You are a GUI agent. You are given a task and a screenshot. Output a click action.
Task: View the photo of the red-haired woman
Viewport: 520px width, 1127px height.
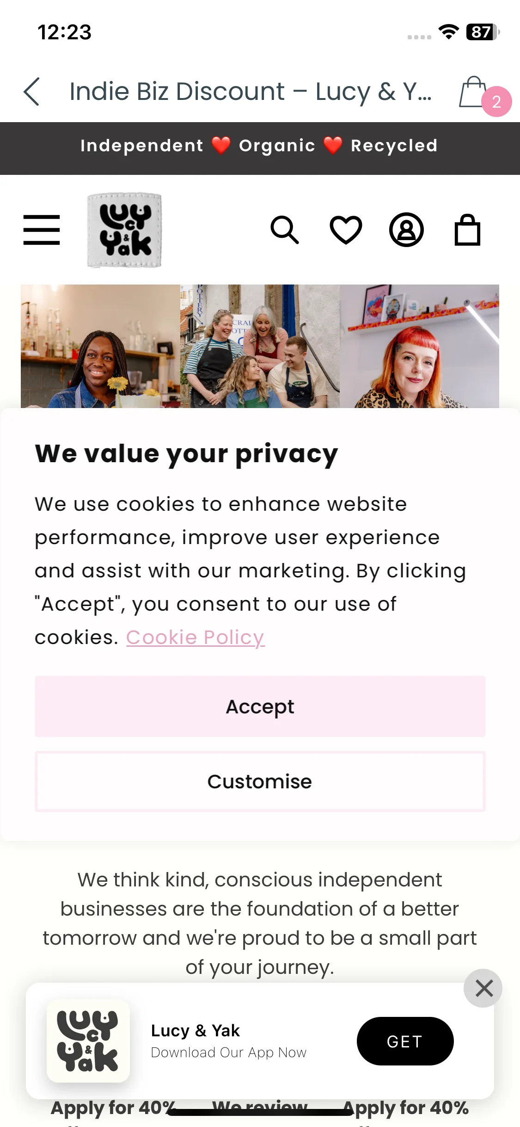419,346
